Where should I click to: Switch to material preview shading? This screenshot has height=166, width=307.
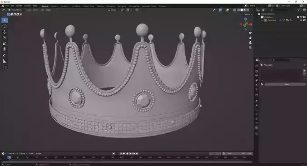245,10
